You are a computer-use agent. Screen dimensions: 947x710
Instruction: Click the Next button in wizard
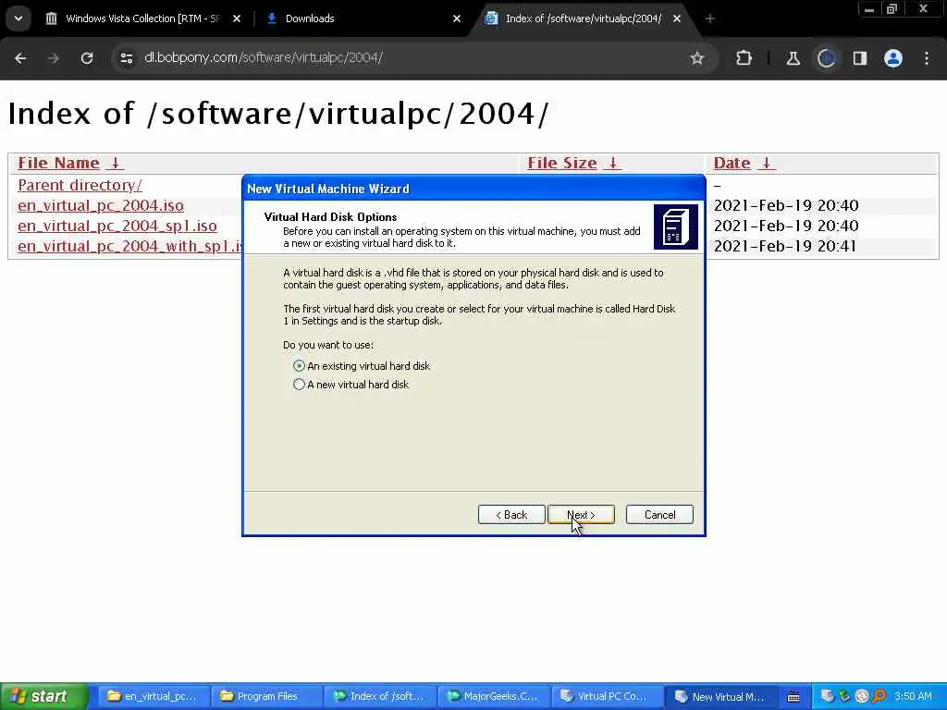(581, 514)
